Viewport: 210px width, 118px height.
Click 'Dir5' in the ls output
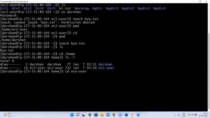point(51,9)
